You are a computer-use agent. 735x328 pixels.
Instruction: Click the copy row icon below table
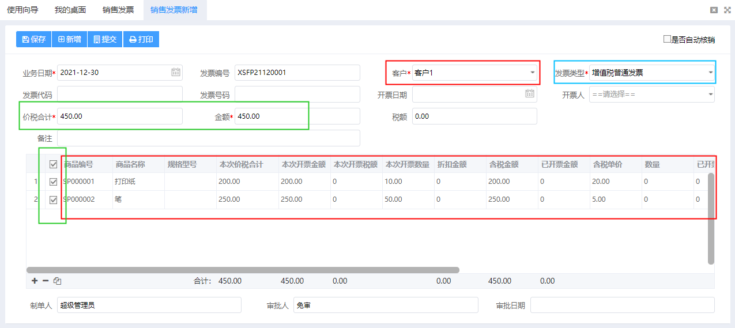57,281
